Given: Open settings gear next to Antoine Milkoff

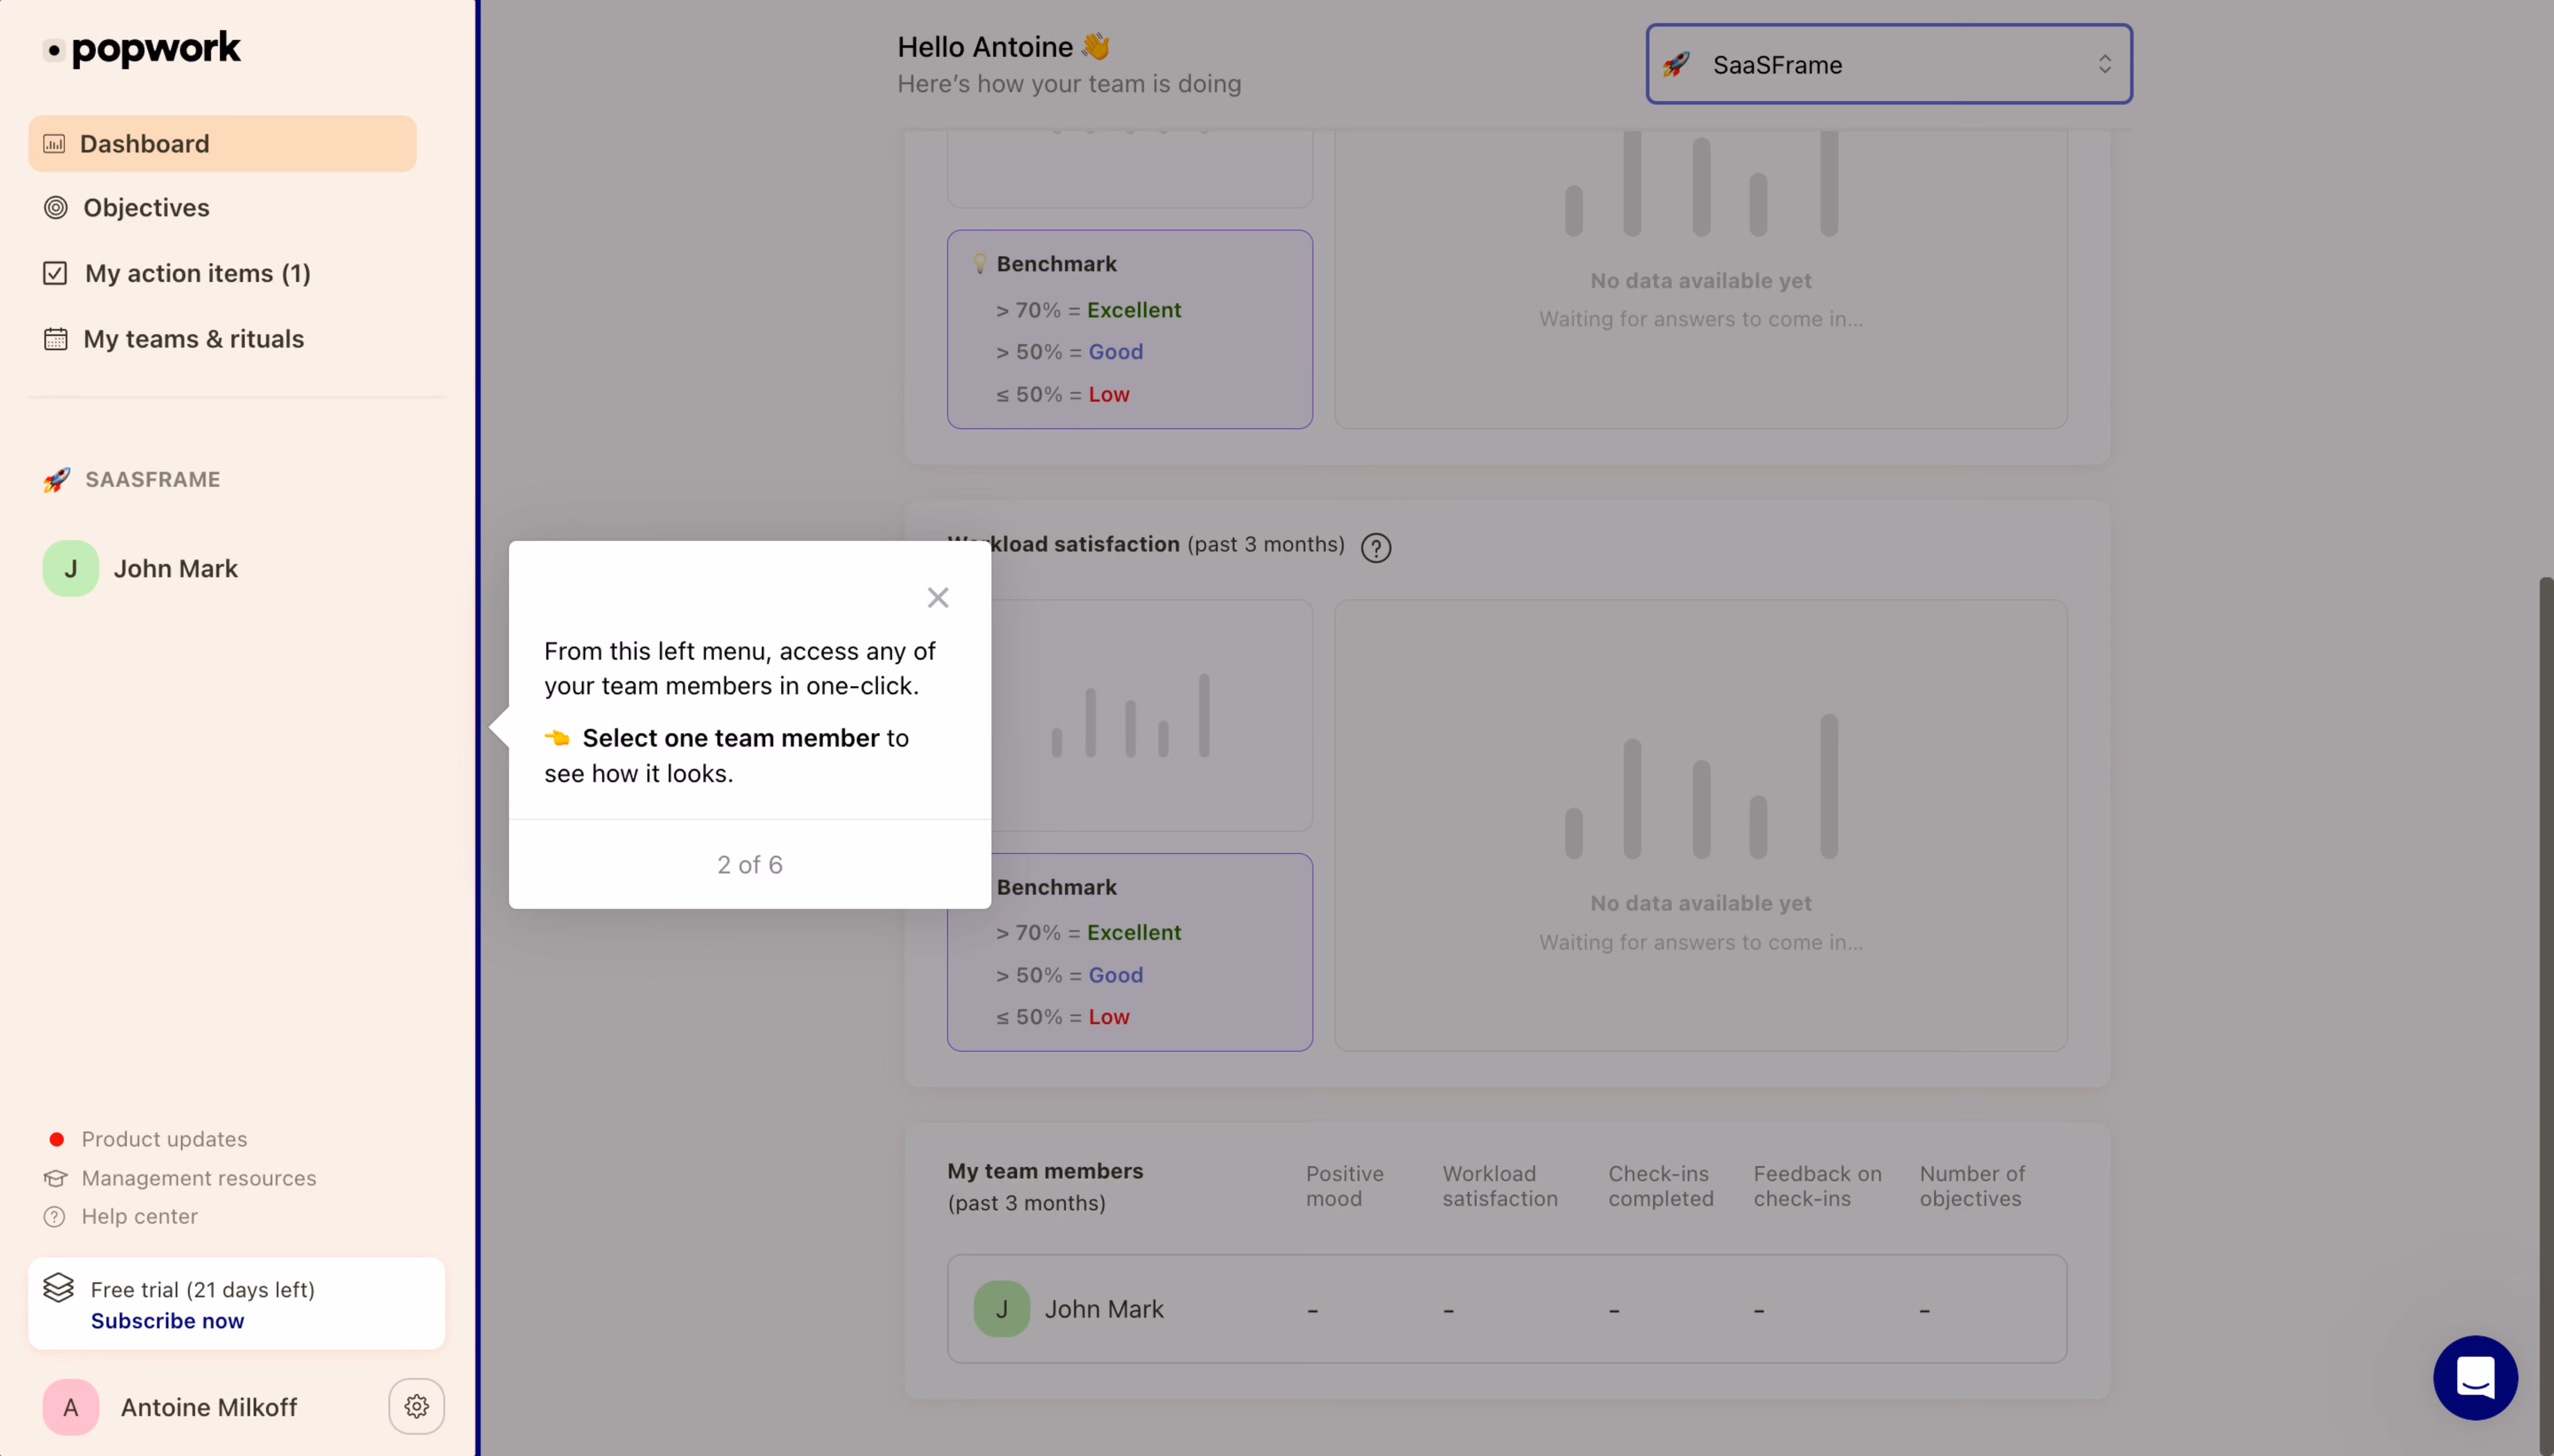Looking at the screenshot, I should (416, 1406).
